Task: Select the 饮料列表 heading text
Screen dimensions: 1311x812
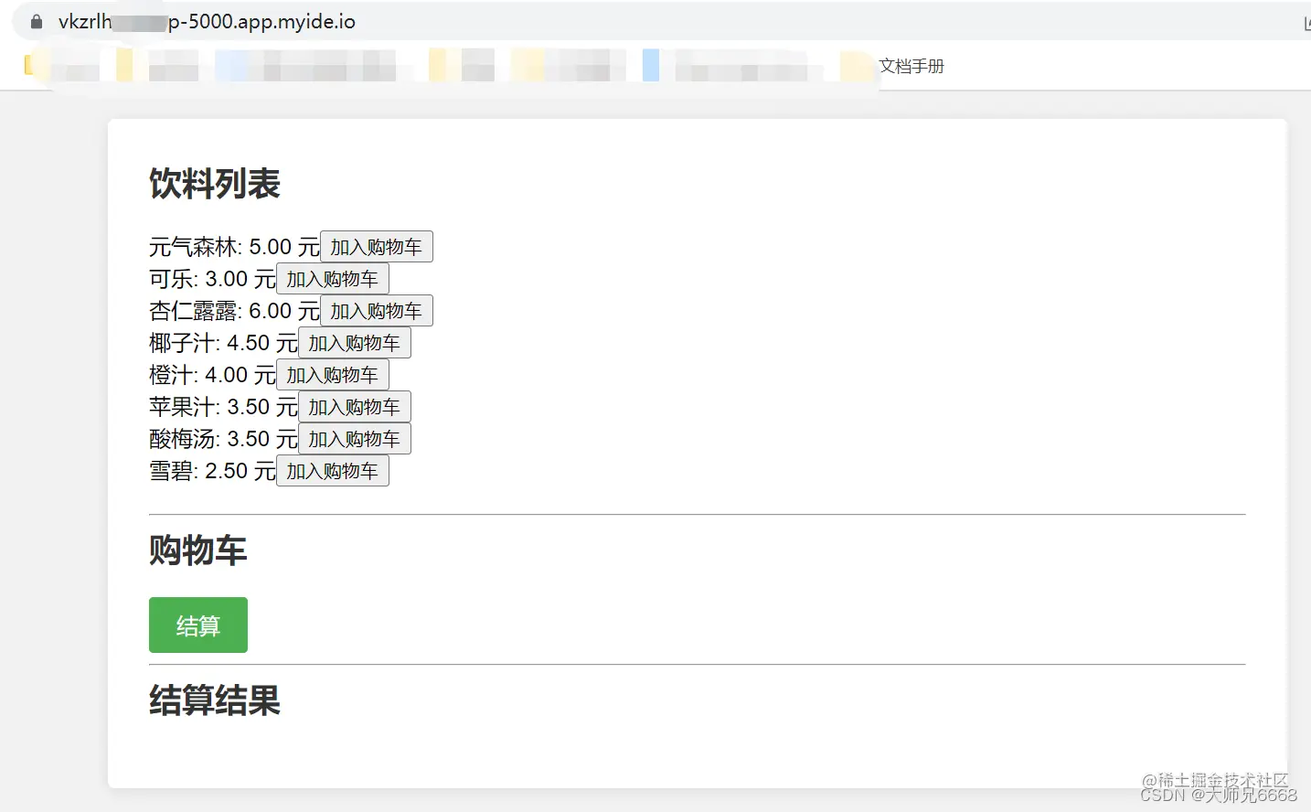Action: 215,184
